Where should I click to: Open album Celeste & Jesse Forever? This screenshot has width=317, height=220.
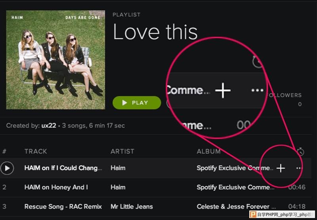point(236,207)
